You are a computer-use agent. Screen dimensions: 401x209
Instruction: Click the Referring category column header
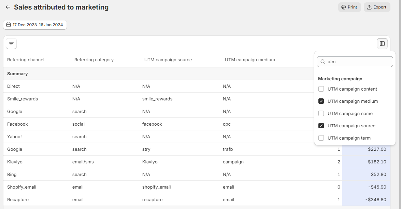coord(94,60)
